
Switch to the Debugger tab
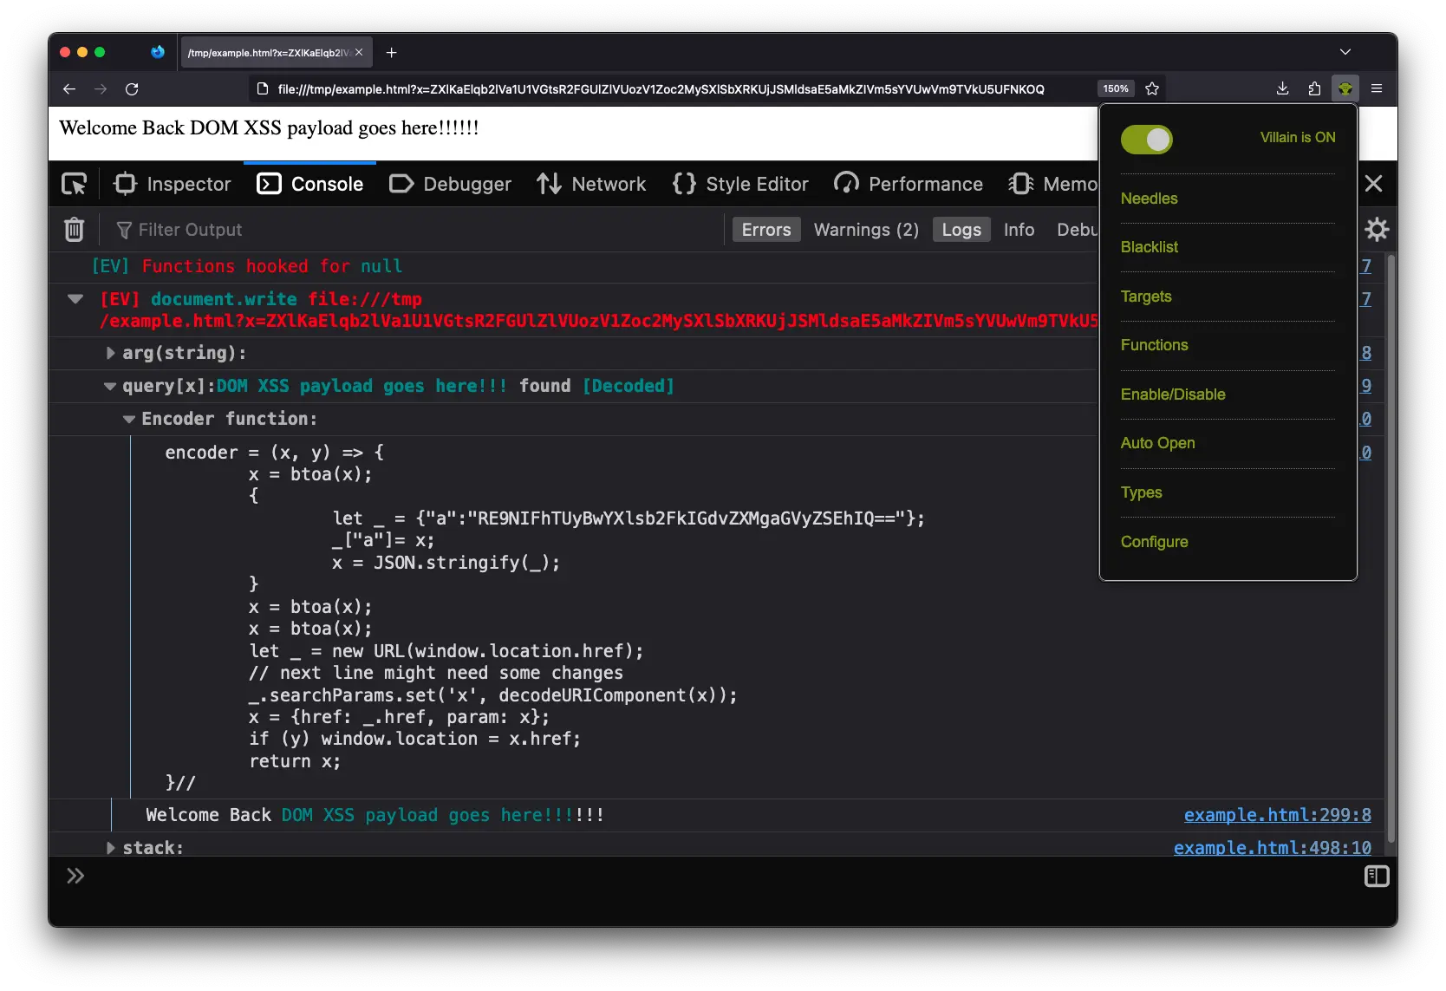pyautogui.click(x=451, y=184)
